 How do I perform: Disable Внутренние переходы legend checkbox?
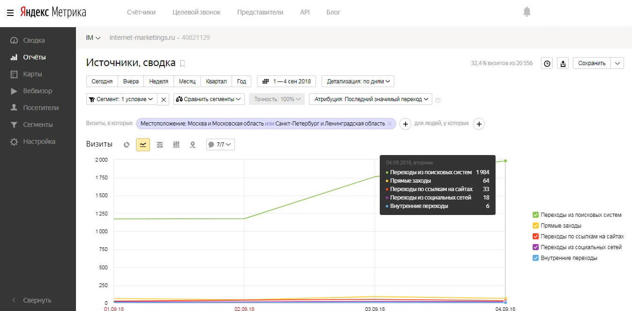click(x=535, y=258)
